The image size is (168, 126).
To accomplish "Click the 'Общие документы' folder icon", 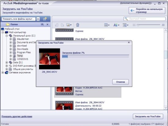I will (10, 69).
